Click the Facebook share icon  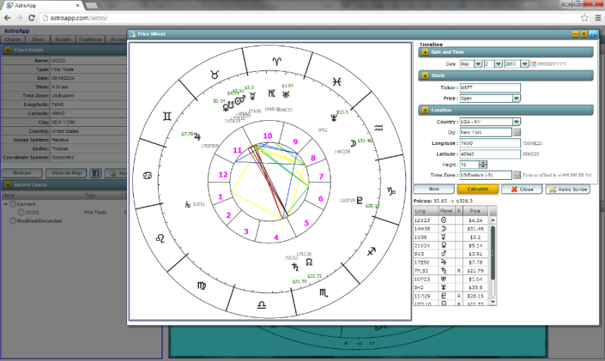coord(96,173)
